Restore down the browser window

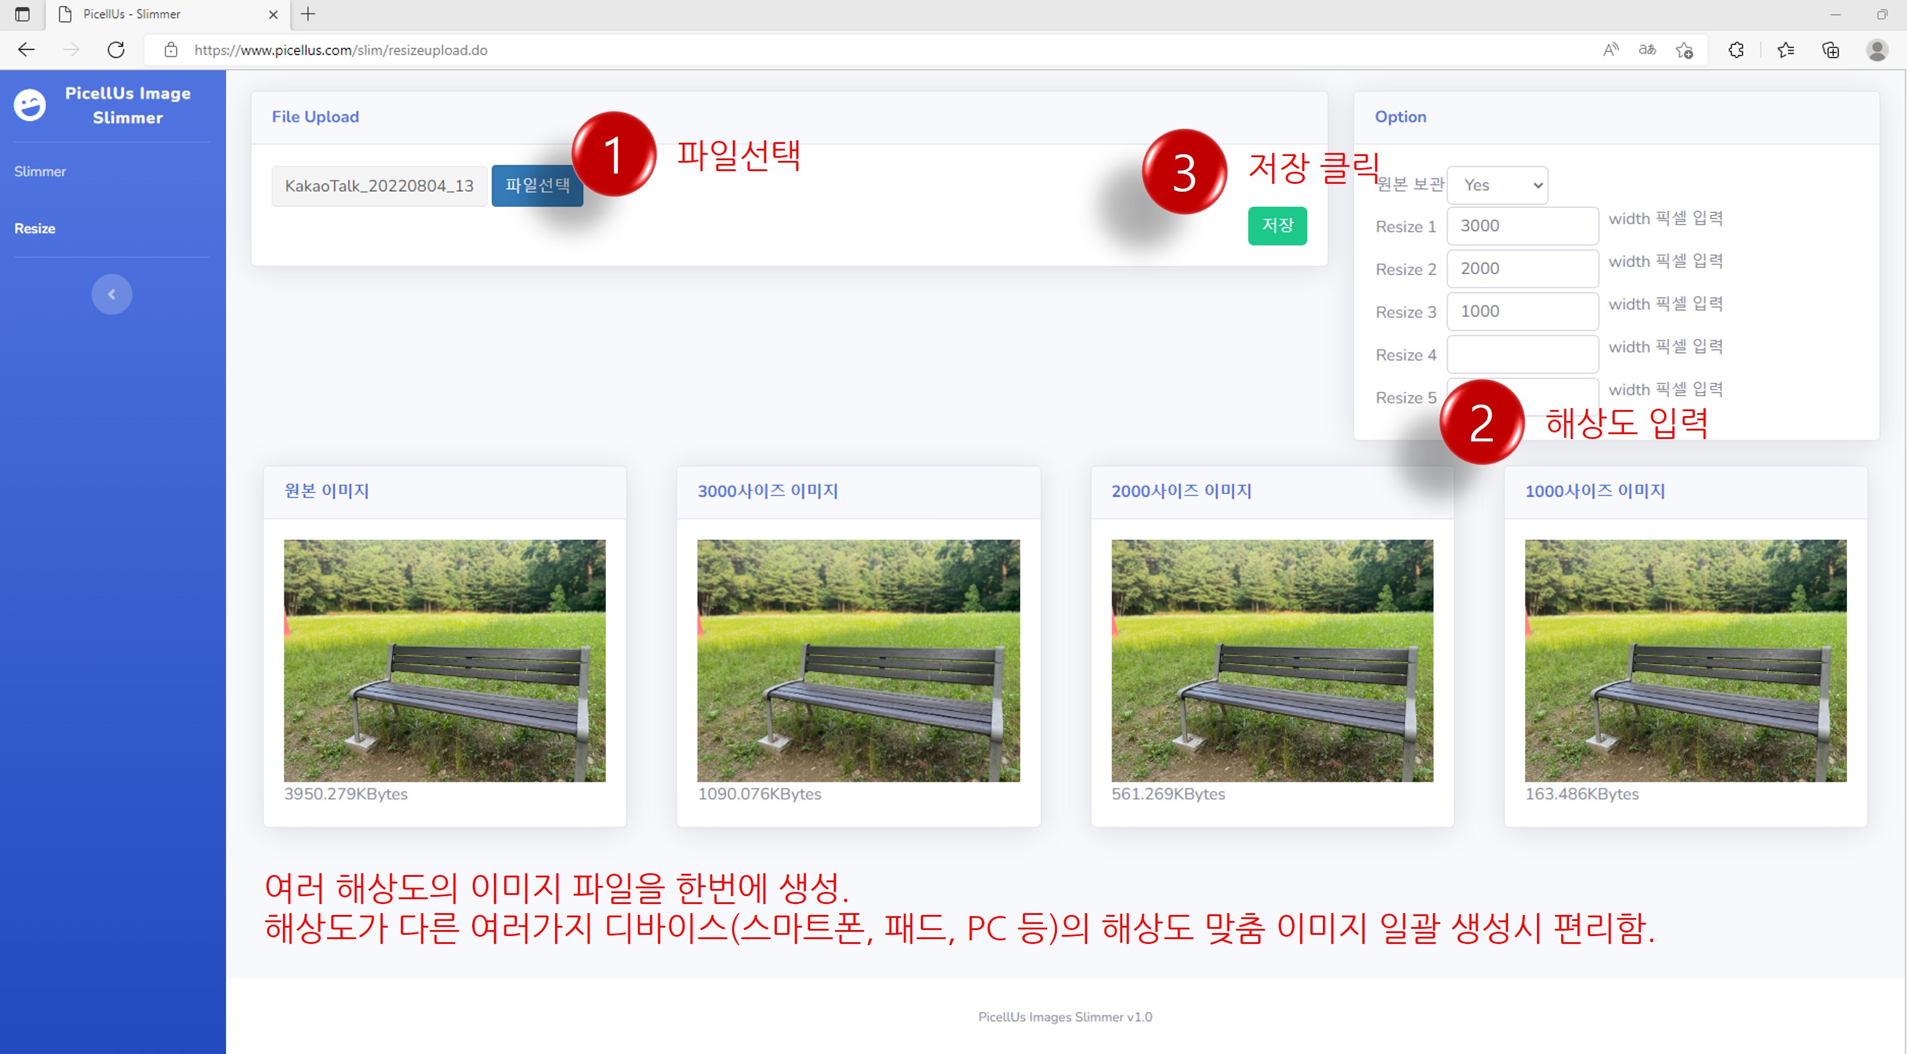tap(1883, 14)
